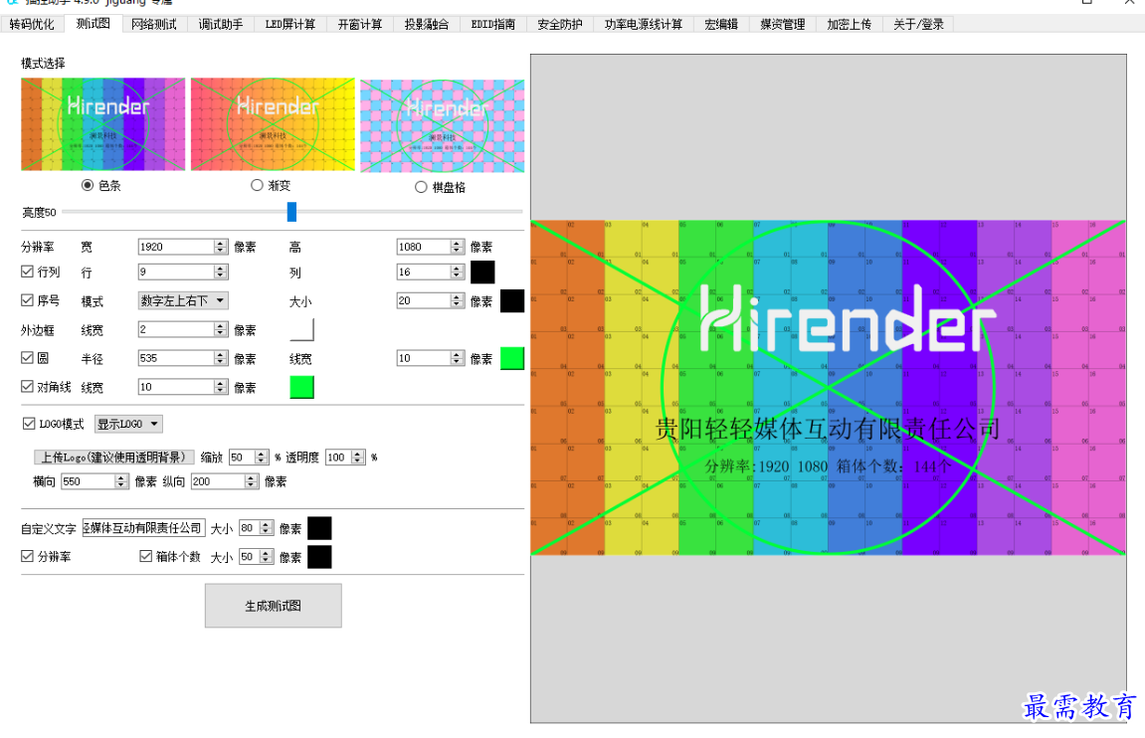
Task: Open the circle line green color swatch
Action: point(512,358)
